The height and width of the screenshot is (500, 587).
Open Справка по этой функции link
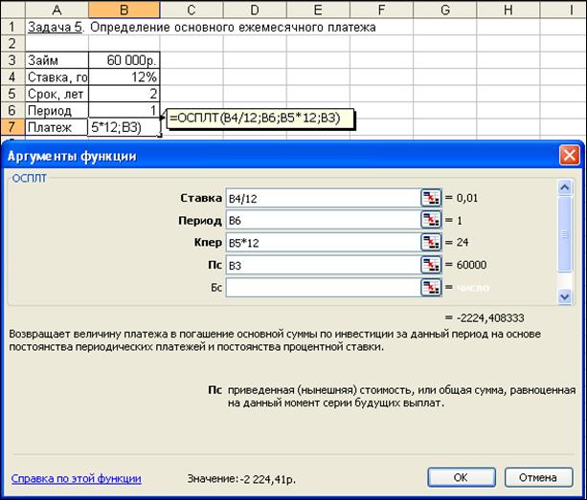76,478
